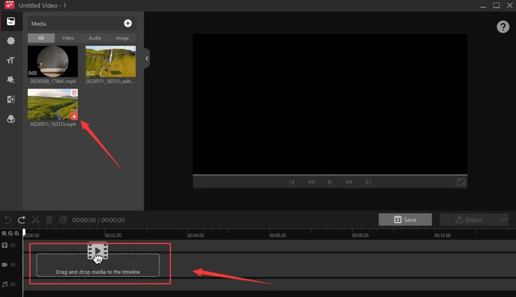Skip to start of preview
This screenshot has width=516, height=297.
coord(292,182)
